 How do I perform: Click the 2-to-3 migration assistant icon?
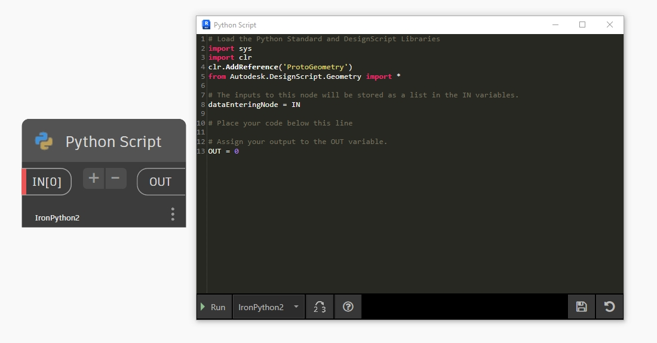[320, 307]
